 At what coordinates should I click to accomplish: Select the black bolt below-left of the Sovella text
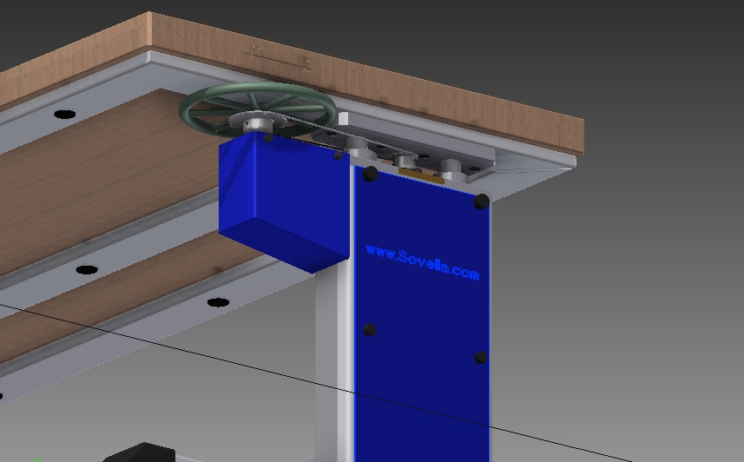(x=370, y=329)
